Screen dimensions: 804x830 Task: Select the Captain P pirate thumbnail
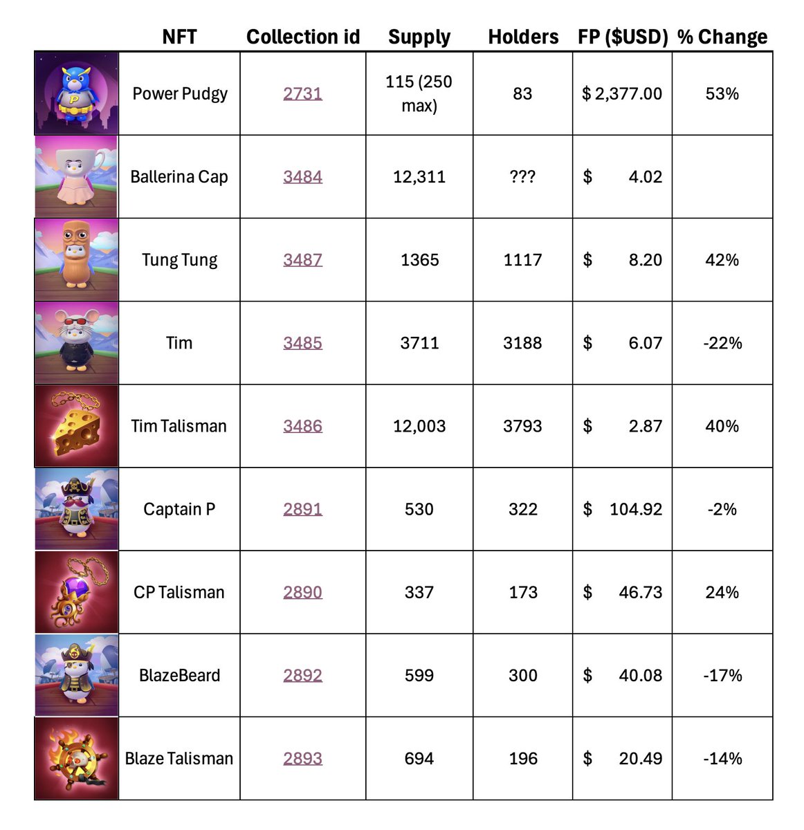click(76, 509)
